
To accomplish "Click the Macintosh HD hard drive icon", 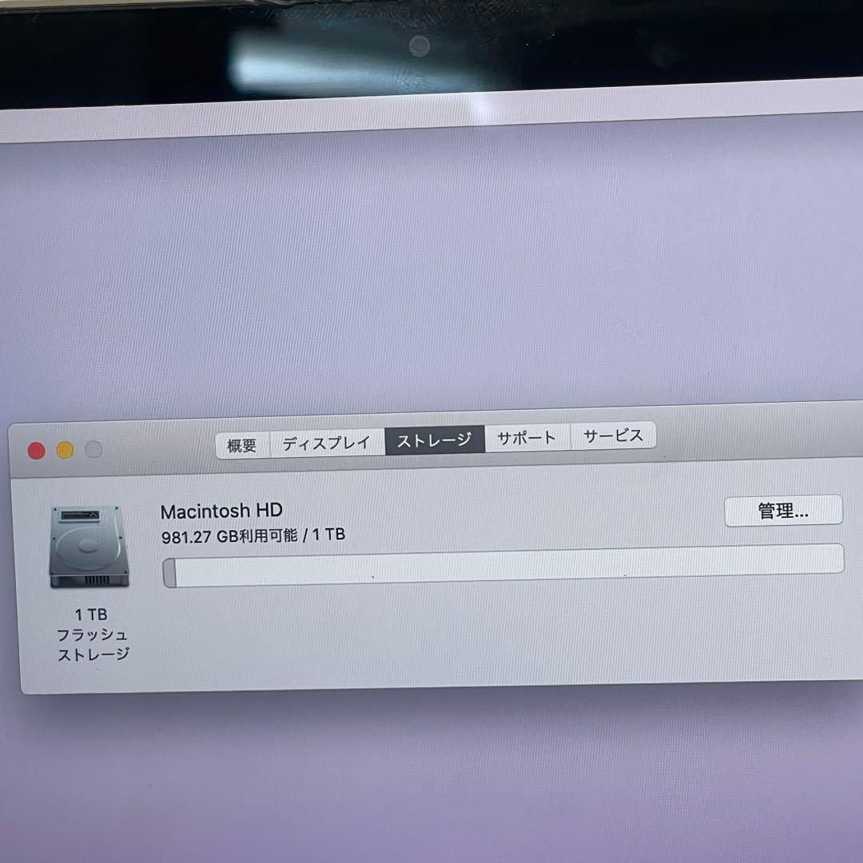I will [88, 547].
